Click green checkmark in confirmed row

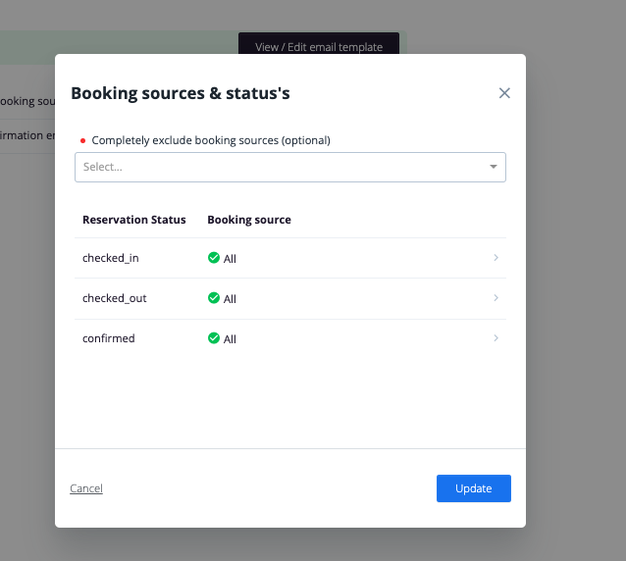point(214,338)
